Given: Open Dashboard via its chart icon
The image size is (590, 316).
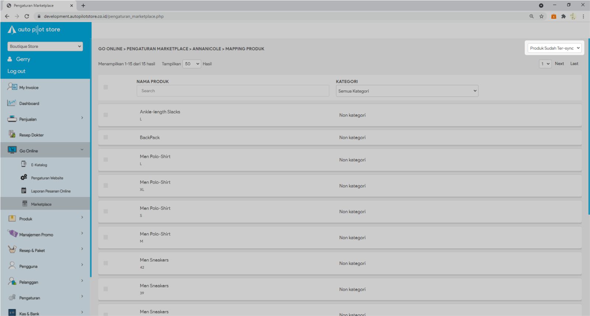Looking at the screenshot, I should coord(12,103).
